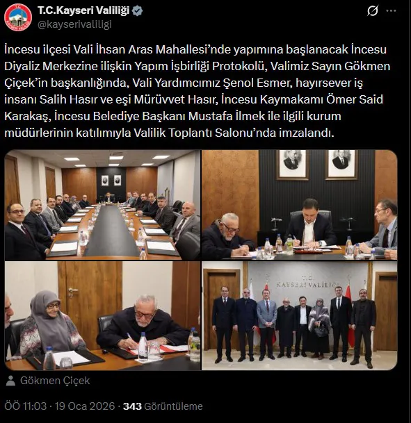Open the elderly couple signing photo
411x423 pixels.
pos(103,315)
